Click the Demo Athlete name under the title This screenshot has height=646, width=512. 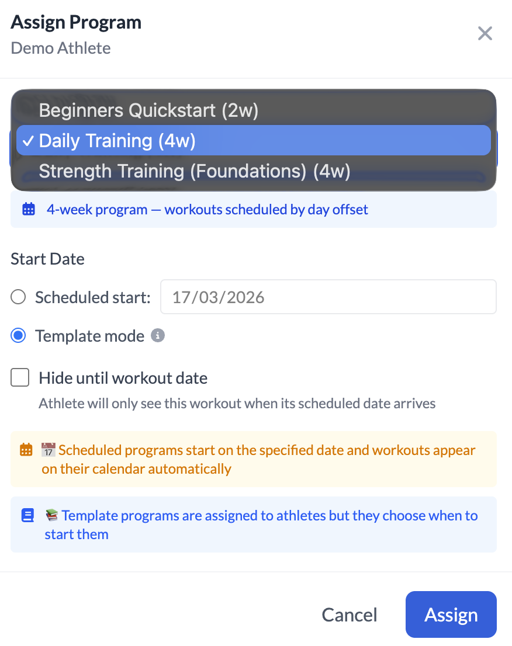click(x=60, y=48)
